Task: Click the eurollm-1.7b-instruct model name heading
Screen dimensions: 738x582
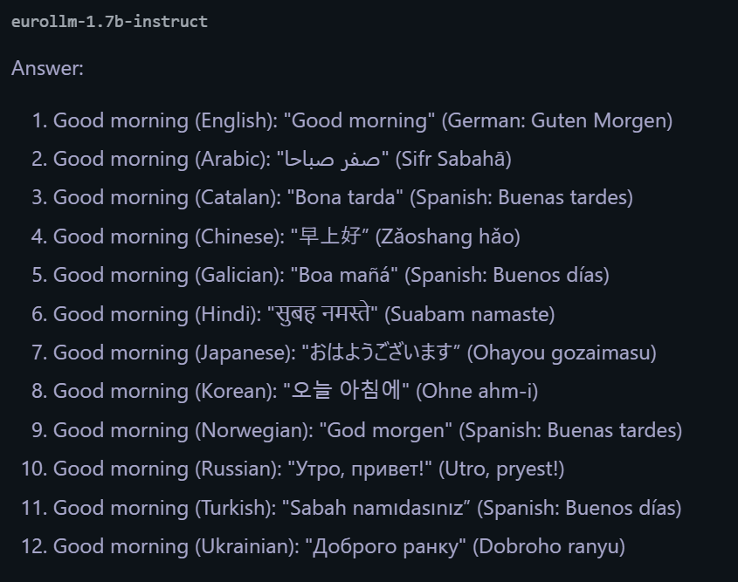Action: tap(109, 21)
